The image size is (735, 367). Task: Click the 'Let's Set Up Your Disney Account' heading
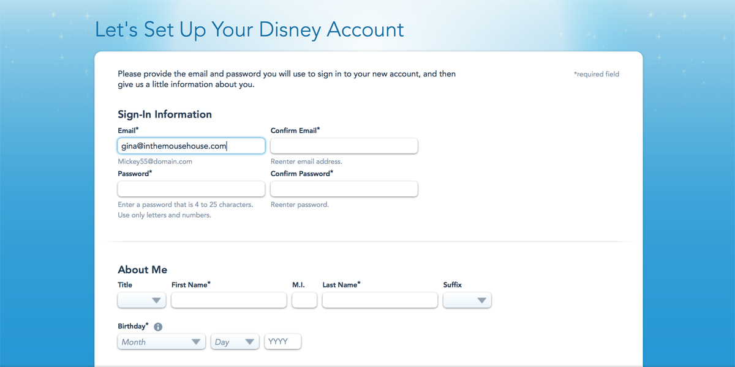tap(249, 29)
